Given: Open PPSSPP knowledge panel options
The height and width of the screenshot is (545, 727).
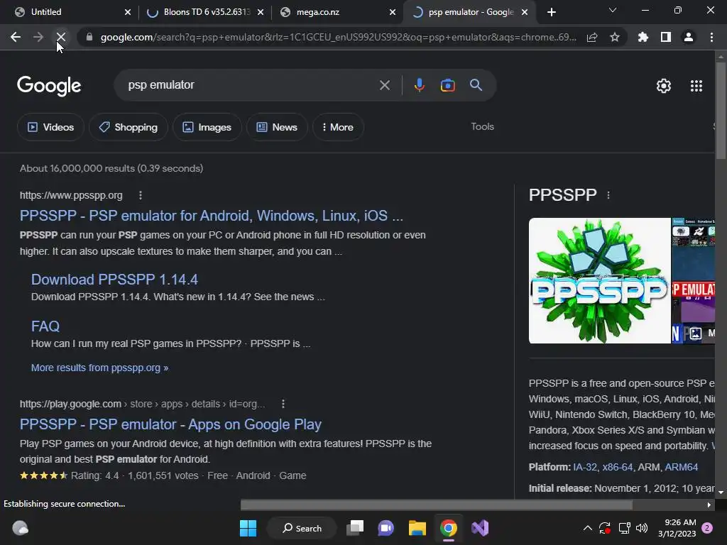Looking at the screenshot, I should [x=608, y=196].
